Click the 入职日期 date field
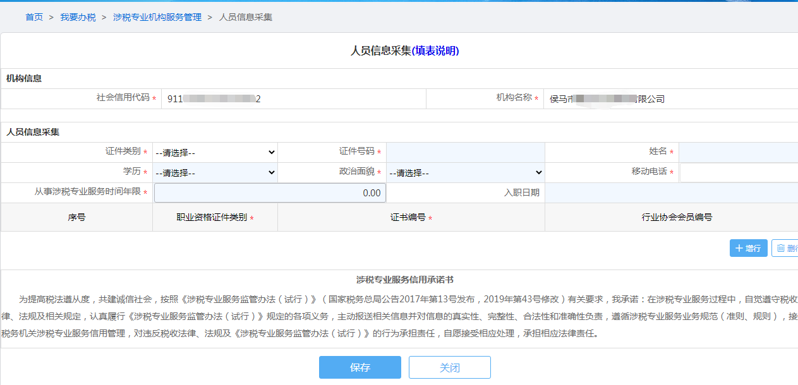798x385 pixels. 671,192
